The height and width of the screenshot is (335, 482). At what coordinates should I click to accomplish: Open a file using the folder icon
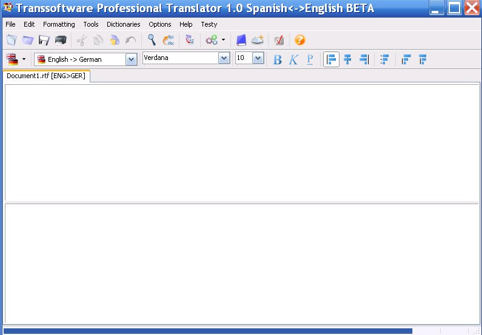point(28,40)
